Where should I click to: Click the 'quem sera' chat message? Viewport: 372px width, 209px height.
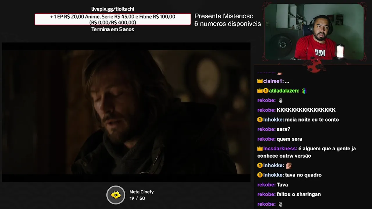coord(289,139)
